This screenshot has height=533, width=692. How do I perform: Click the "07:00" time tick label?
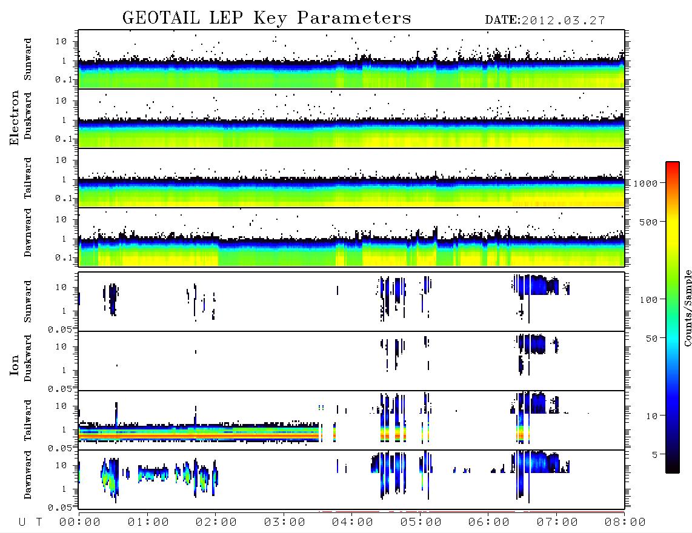[x=557, y=523]
